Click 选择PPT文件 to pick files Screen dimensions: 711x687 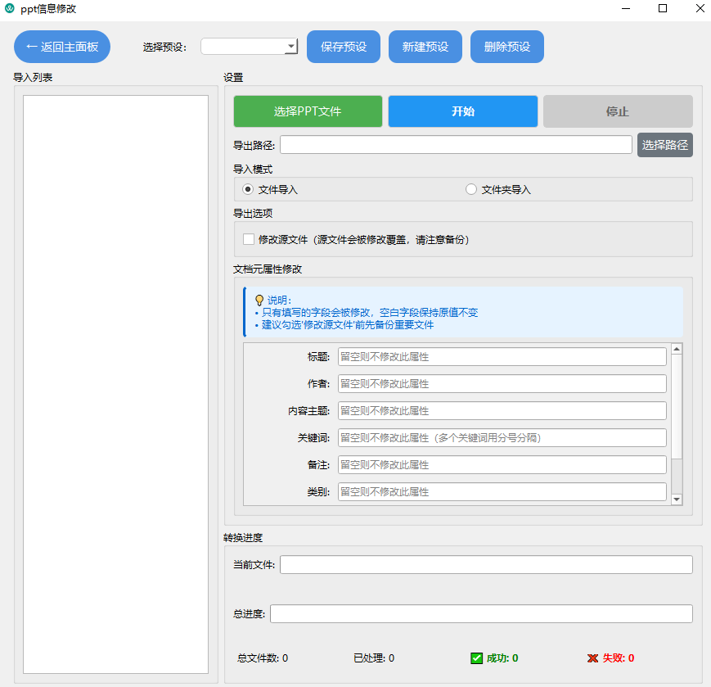(x=308, y=111)
